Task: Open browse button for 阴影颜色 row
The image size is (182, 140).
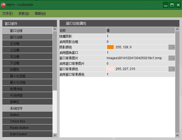Action: [x=173, y=47]
